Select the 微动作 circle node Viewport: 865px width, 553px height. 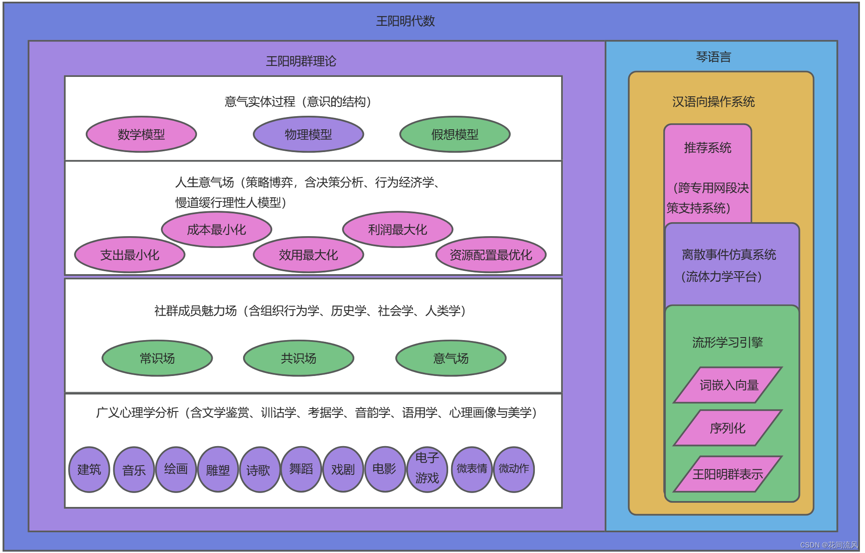pos(514,469)
